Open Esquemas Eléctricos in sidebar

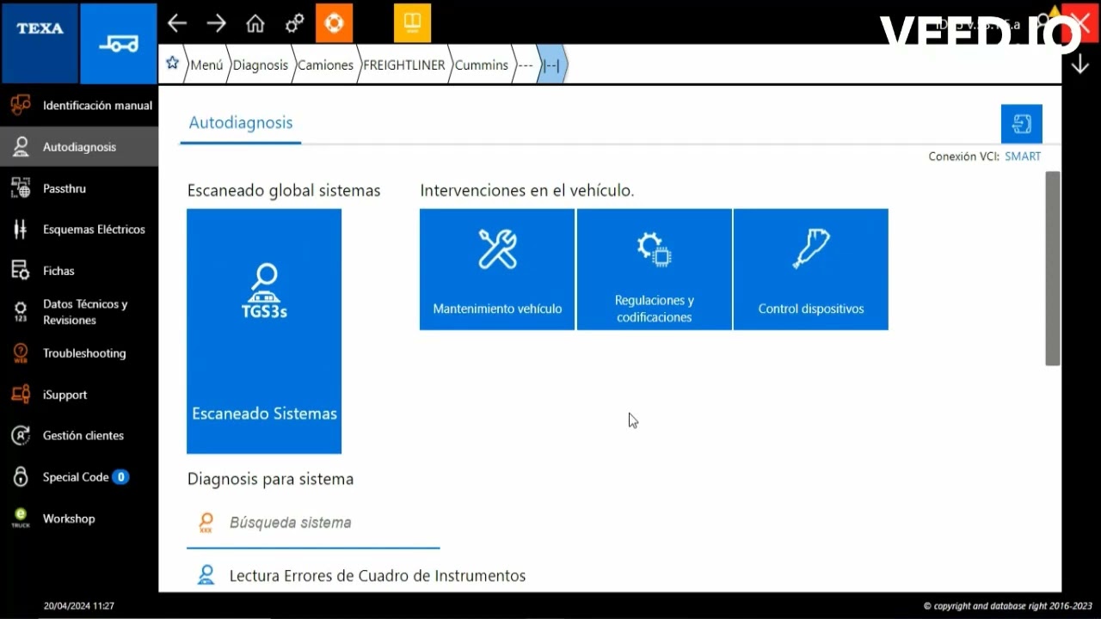point(79,230)
